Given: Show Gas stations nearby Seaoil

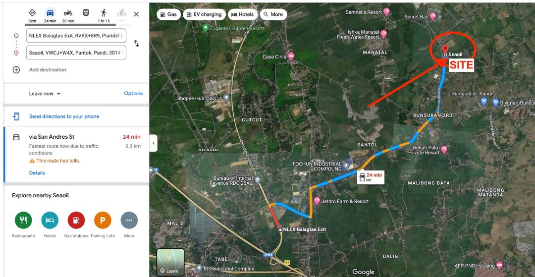Looking at the screenshot, I should click(76, 221).
